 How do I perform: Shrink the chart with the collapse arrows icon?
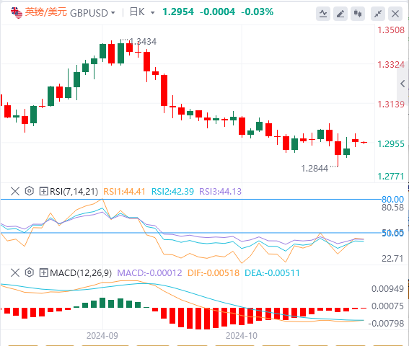[x=378, y=14]
